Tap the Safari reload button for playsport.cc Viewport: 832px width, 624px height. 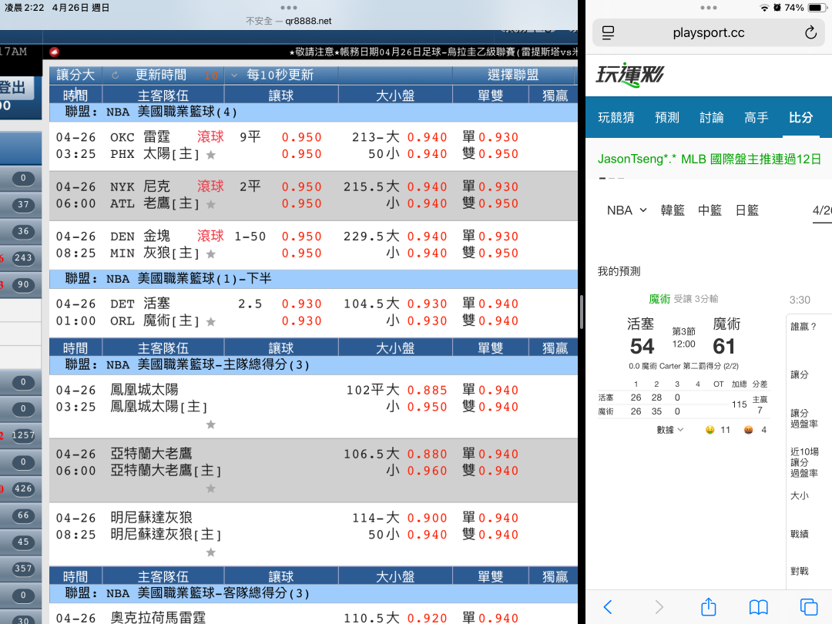pyautogui.click(x=810, y=32)
